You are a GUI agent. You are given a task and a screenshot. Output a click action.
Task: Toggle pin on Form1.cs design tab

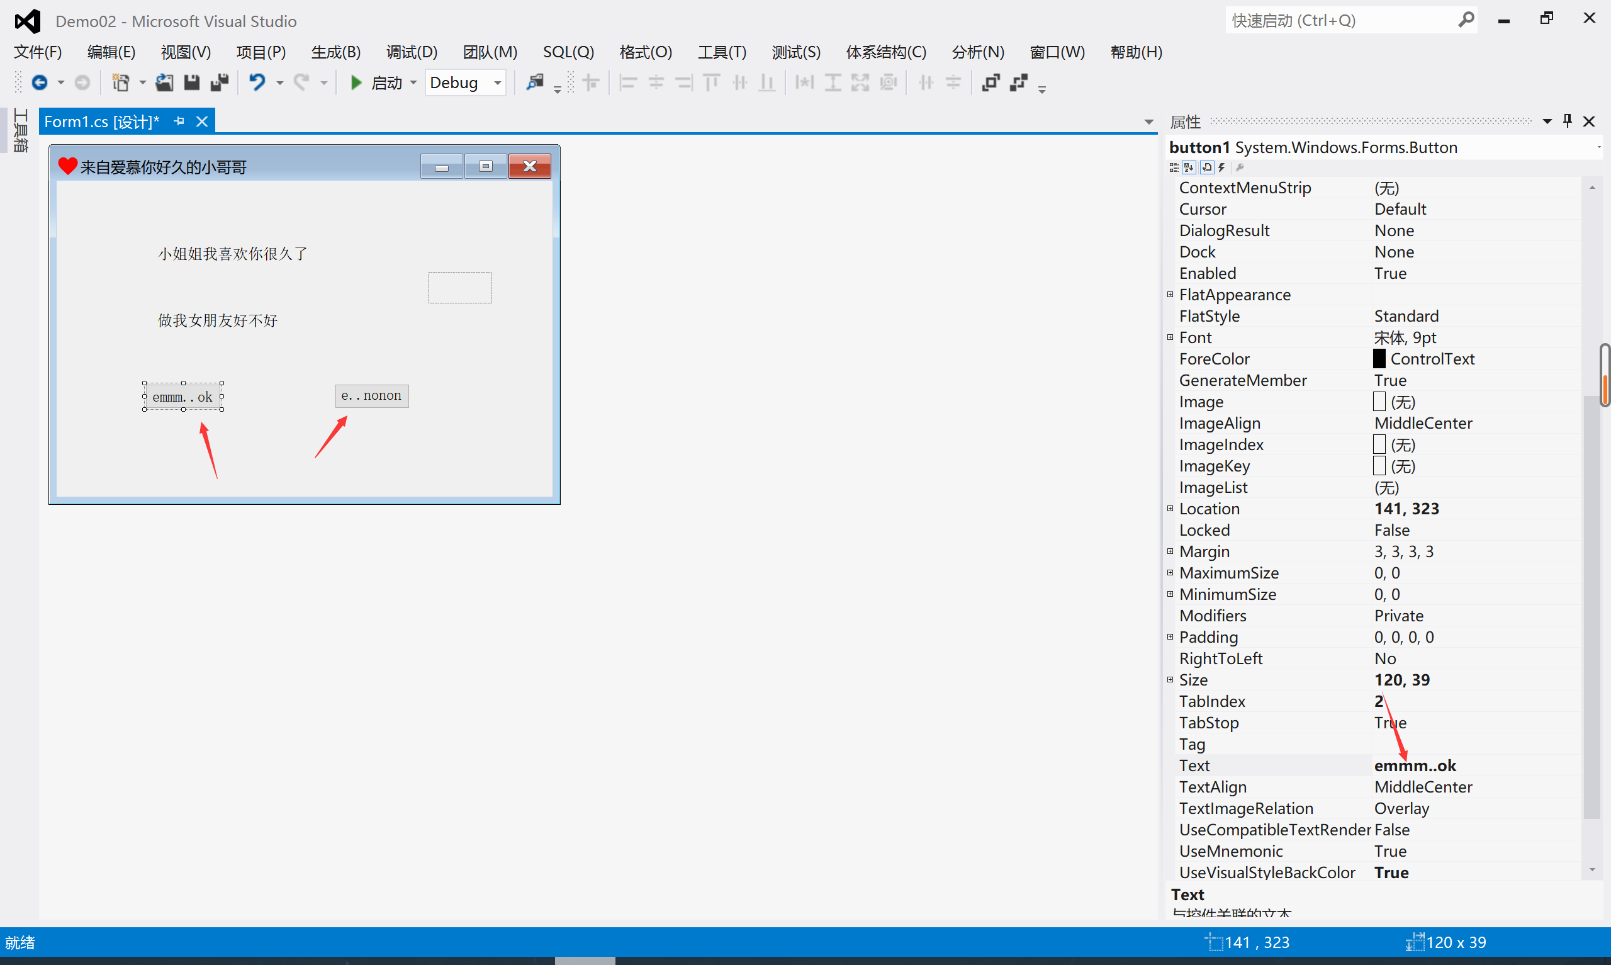179,121
